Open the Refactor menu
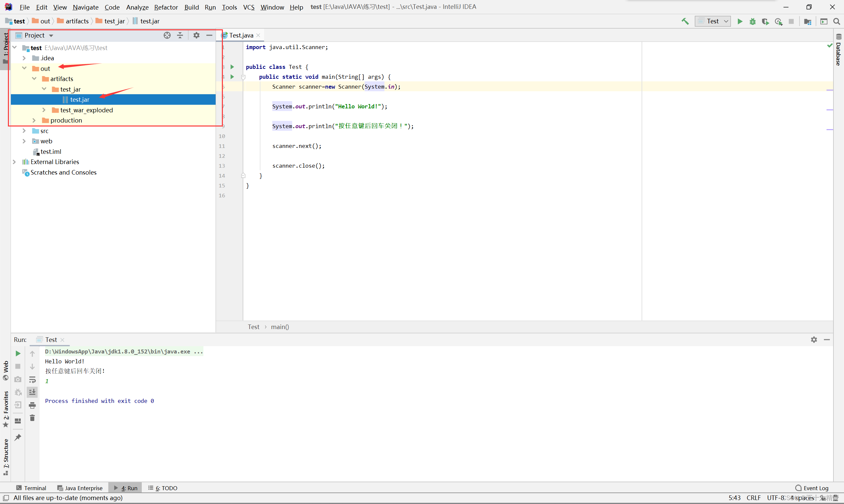 (x=166, y=7)
